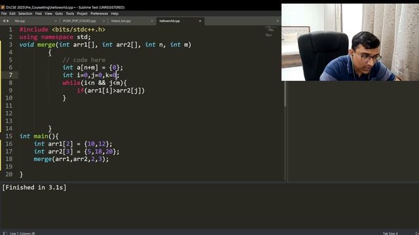Close the file.cpp tab

56,21
